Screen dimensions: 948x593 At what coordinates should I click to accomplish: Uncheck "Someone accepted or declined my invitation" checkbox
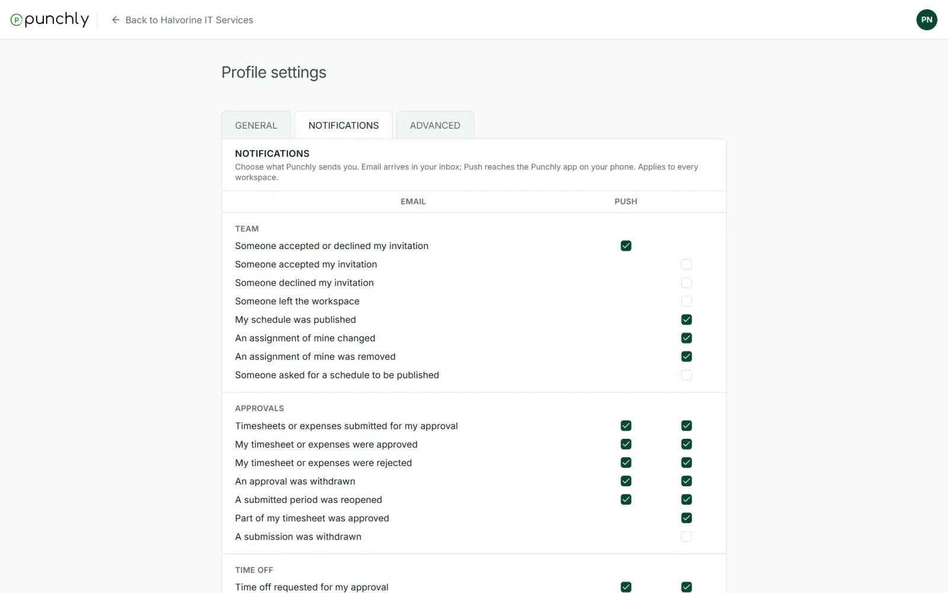tap(626, 246)
